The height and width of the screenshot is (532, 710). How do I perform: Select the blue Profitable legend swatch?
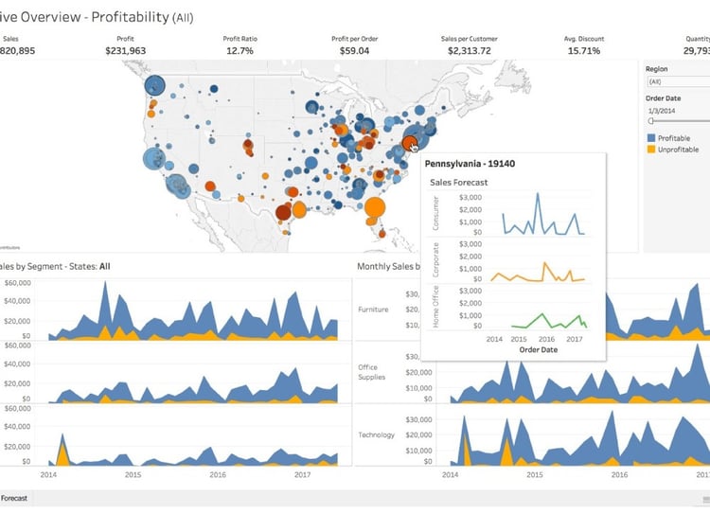click(651, 138)
